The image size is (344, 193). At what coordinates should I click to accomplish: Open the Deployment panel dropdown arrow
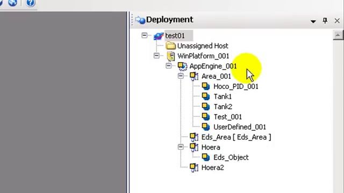pyautogui.click(x=313, y=21)
